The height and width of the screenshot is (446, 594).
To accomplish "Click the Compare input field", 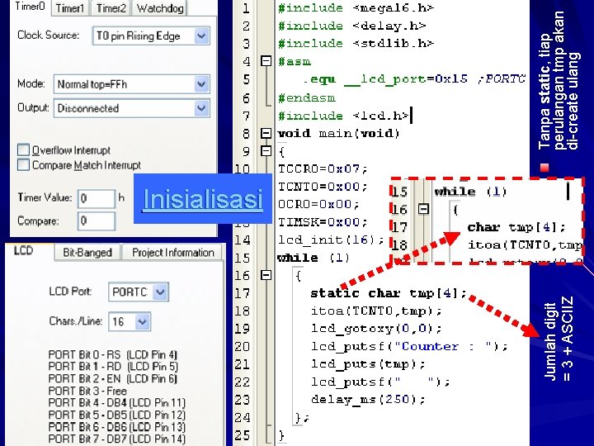I will [97, 221].
